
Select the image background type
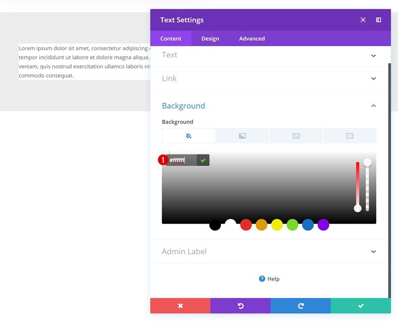click(x=296, y=136)
